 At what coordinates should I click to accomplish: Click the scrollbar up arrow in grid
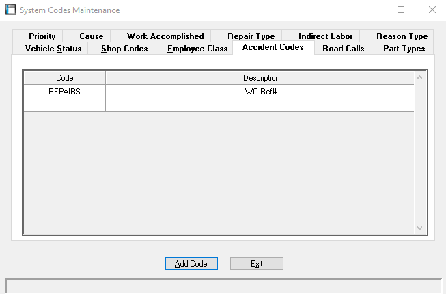(x=419, y=78)
